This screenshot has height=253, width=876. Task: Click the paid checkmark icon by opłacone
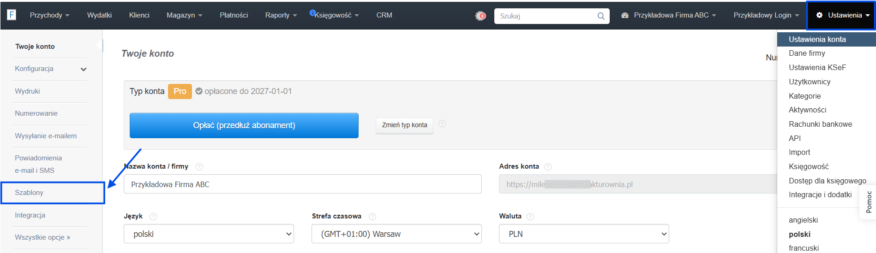click(x=199, y=91)
